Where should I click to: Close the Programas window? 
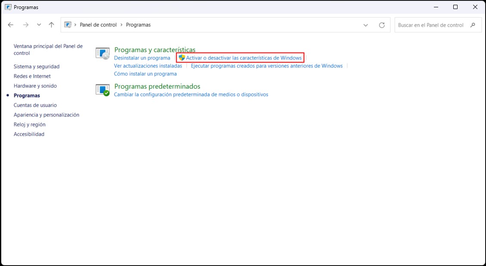(x=475, y=7)
